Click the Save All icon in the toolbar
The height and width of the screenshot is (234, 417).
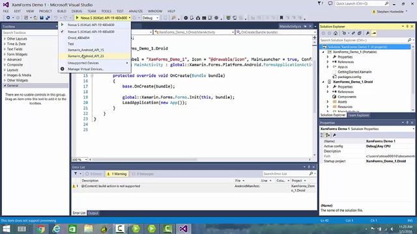pyautogui.click(x=48, y=18)
